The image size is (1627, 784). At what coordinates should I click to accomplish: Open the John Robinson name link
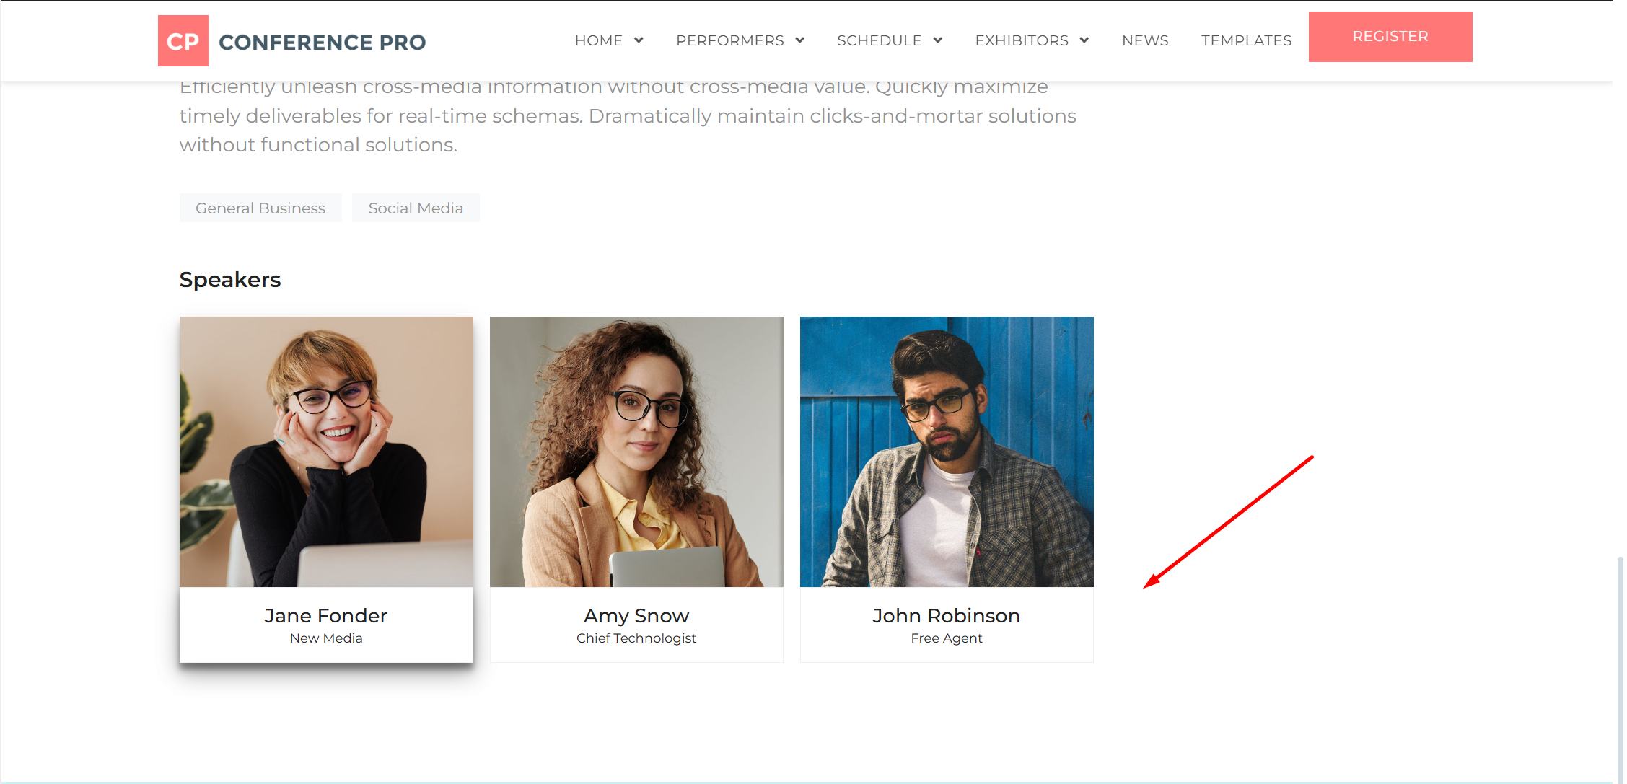coord(947,615)
